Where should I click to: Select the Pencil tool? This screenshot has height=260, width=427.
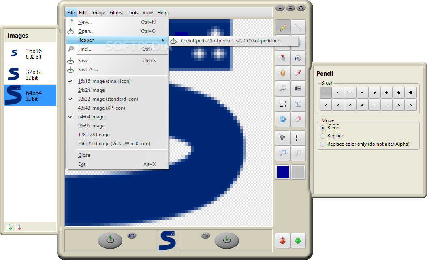click(x=283, y=27)
